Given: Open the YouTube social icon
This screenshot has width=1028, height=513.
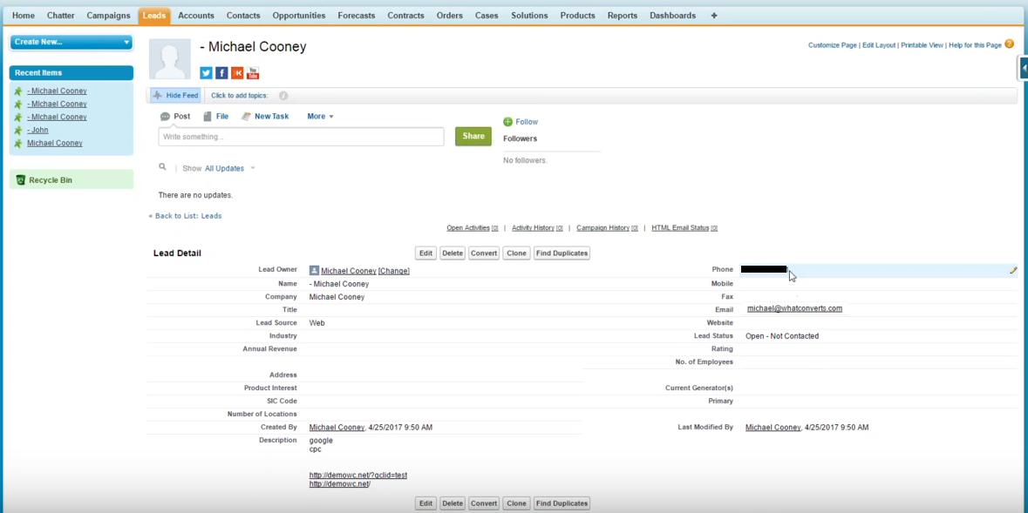Looking at the screenshot, I should pyautogui.click(x=252, y=72).
